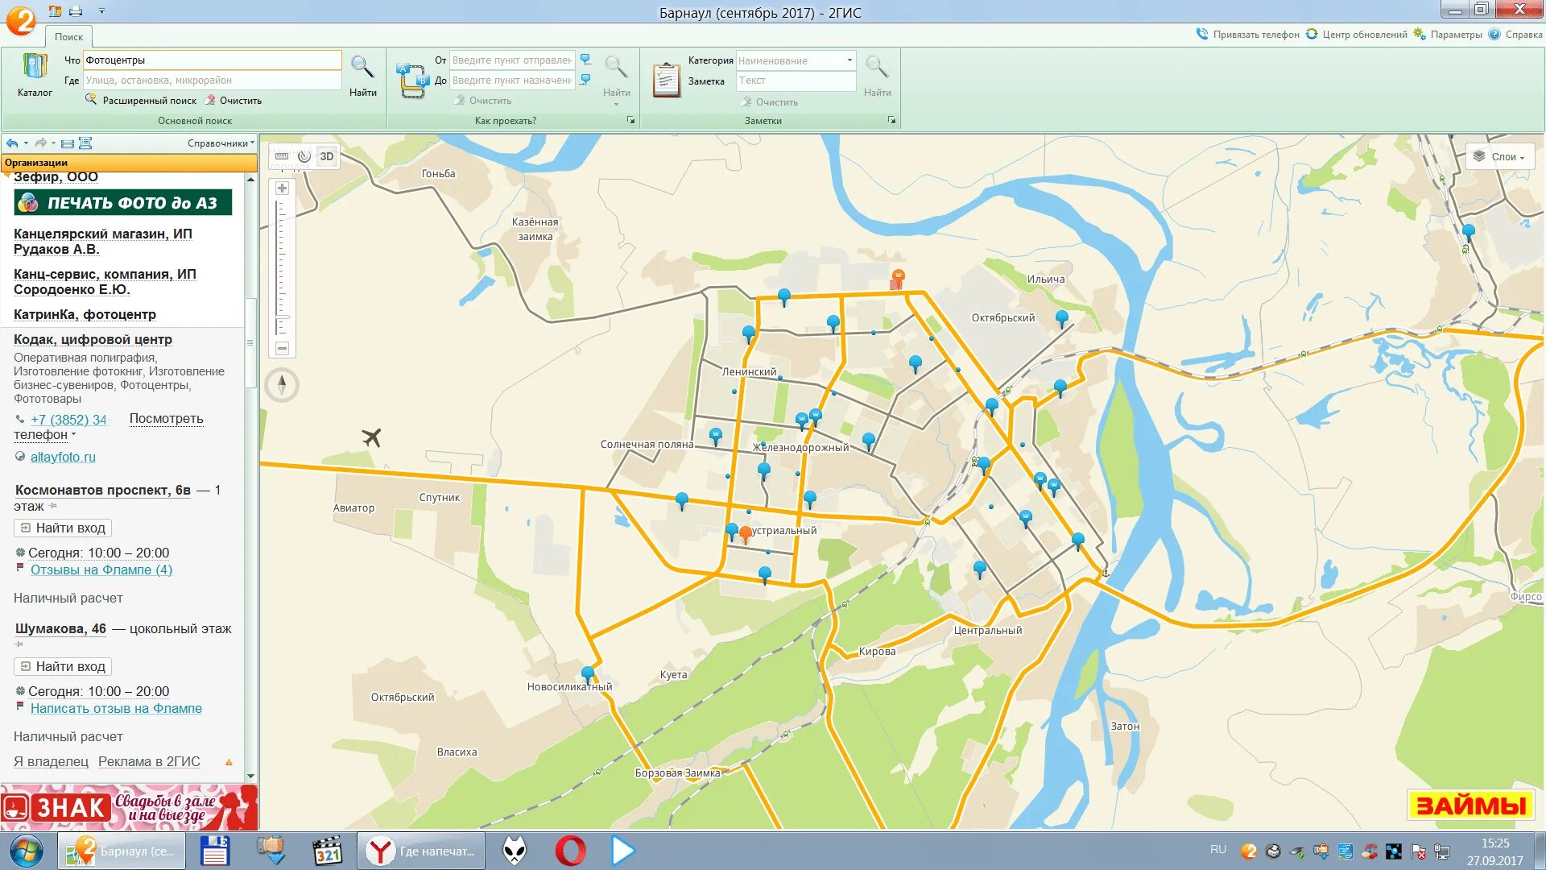Click Очистить in Основной поиск

pyautogui.click(x=233, y=101)
